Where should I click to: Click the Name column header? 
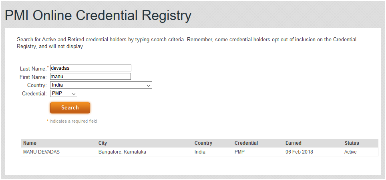[x=30, y=143]
